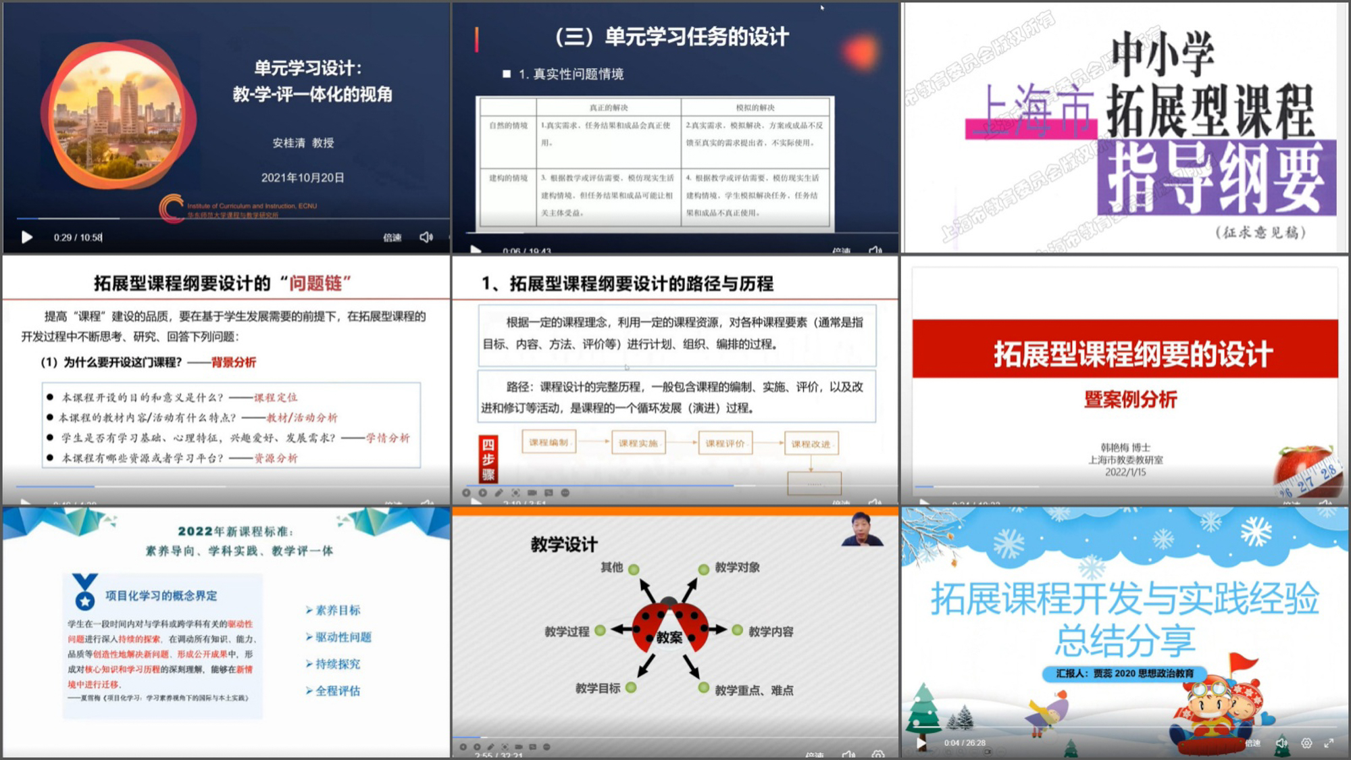Open 倍速 speed menu in 拓展课程开发 video
1351x760 pixels.
point(1253,742)
